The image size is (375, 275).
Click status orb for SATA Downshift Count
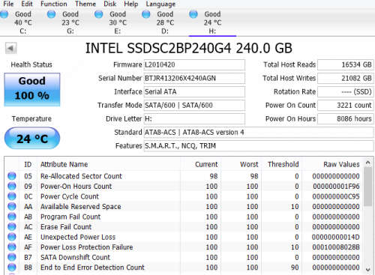pyautogui.click(x=12, y=257)
